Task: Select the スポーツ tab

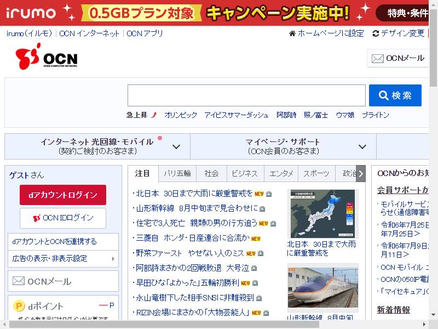Action: (316, 173)
